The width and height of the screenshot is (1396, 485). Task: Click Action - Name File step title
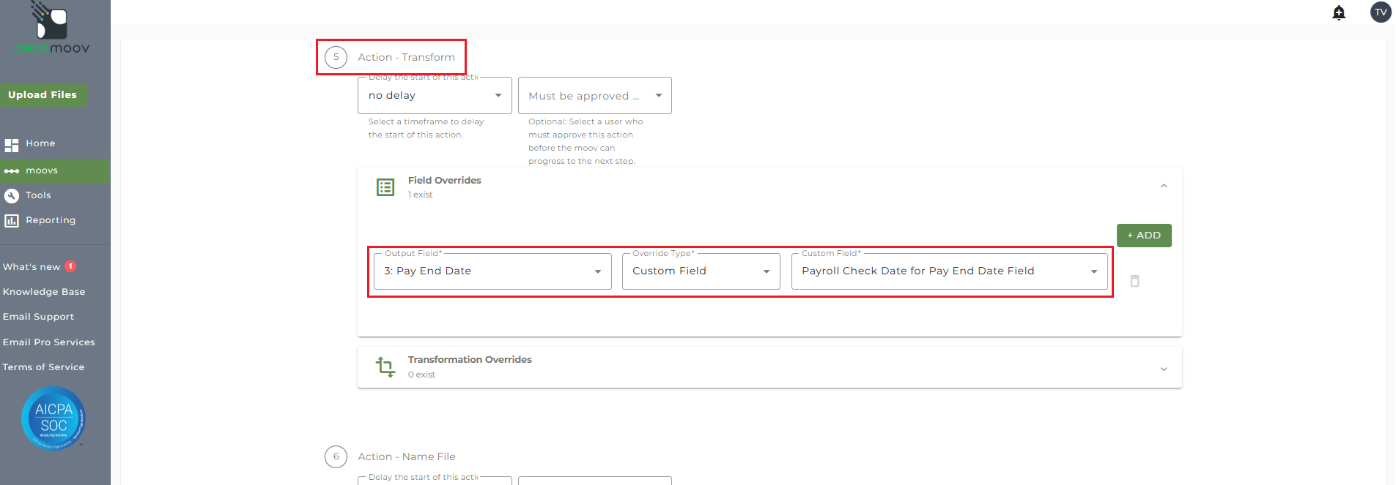(x=407, y=456)
